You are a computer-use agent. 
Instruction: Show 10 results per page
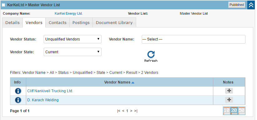(x=227, y=111)
